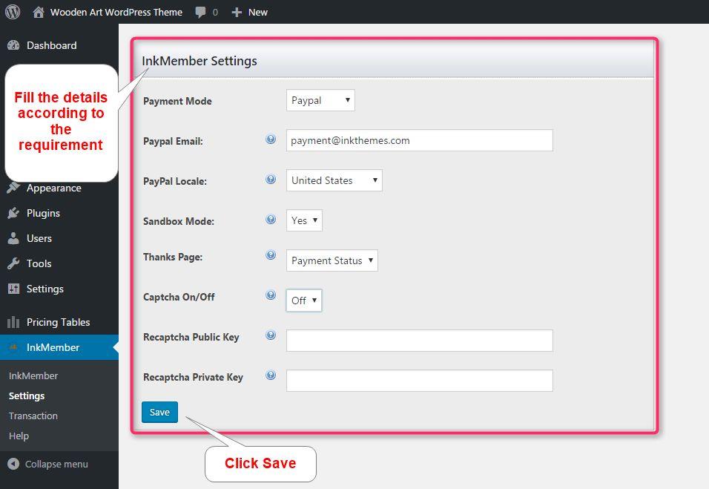Click the Payment Mode label

click(x=177, y=102)
